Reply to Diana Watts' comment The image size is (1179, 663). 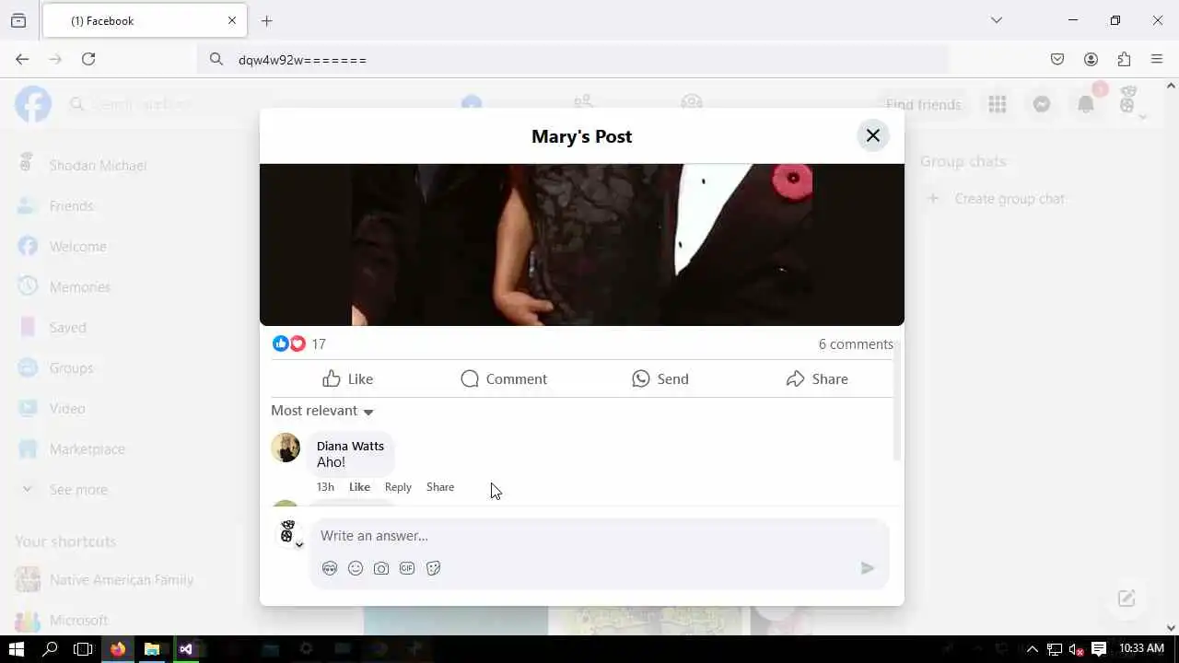(398, 487)
